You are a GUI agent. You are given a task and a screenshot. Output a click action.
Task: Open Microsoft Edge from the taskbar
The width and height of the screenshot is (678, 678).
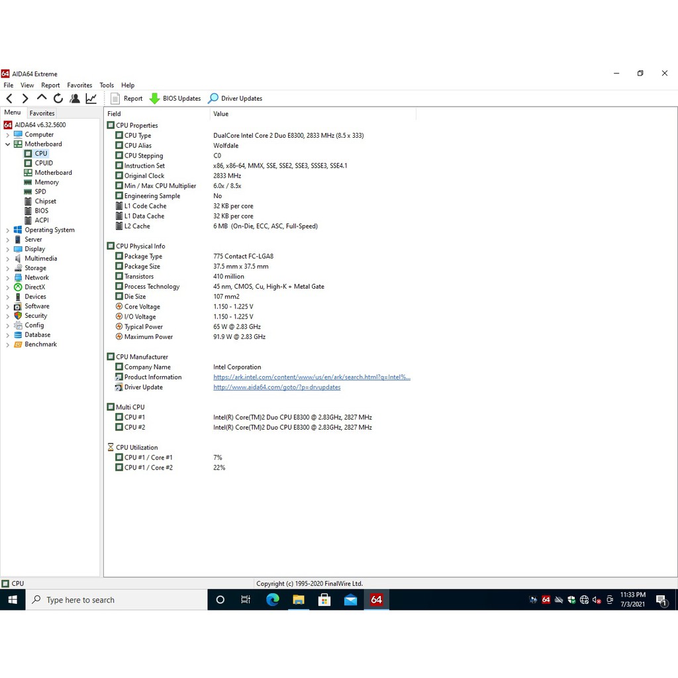(x=272, y=600)
